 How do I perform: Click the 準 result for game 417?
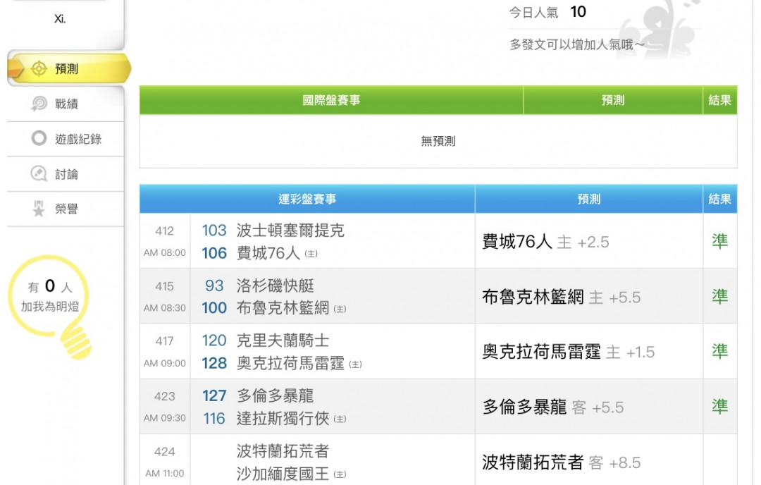point(719,351)
